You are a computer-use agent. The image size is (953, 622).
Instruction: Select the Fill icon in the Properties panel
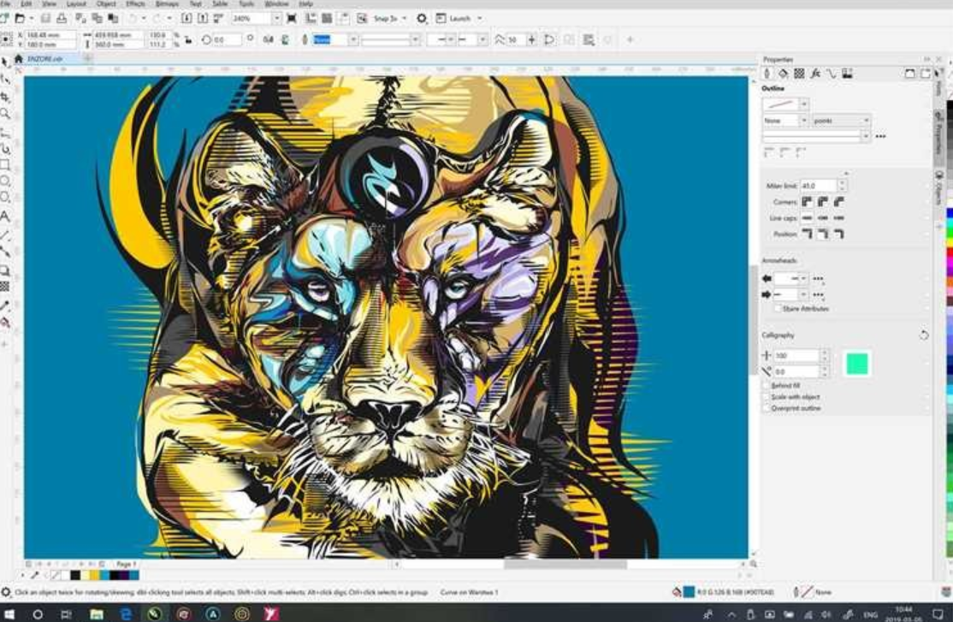point(781,72)
